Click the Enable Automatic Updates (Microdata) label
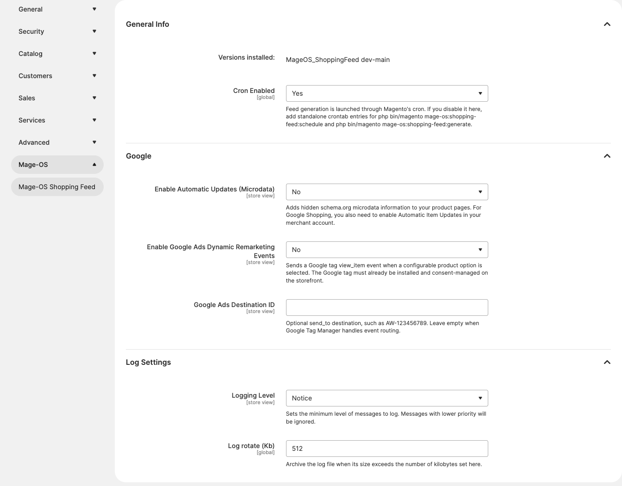This screenshot has width=622, height=486. [x=215, y=189]
